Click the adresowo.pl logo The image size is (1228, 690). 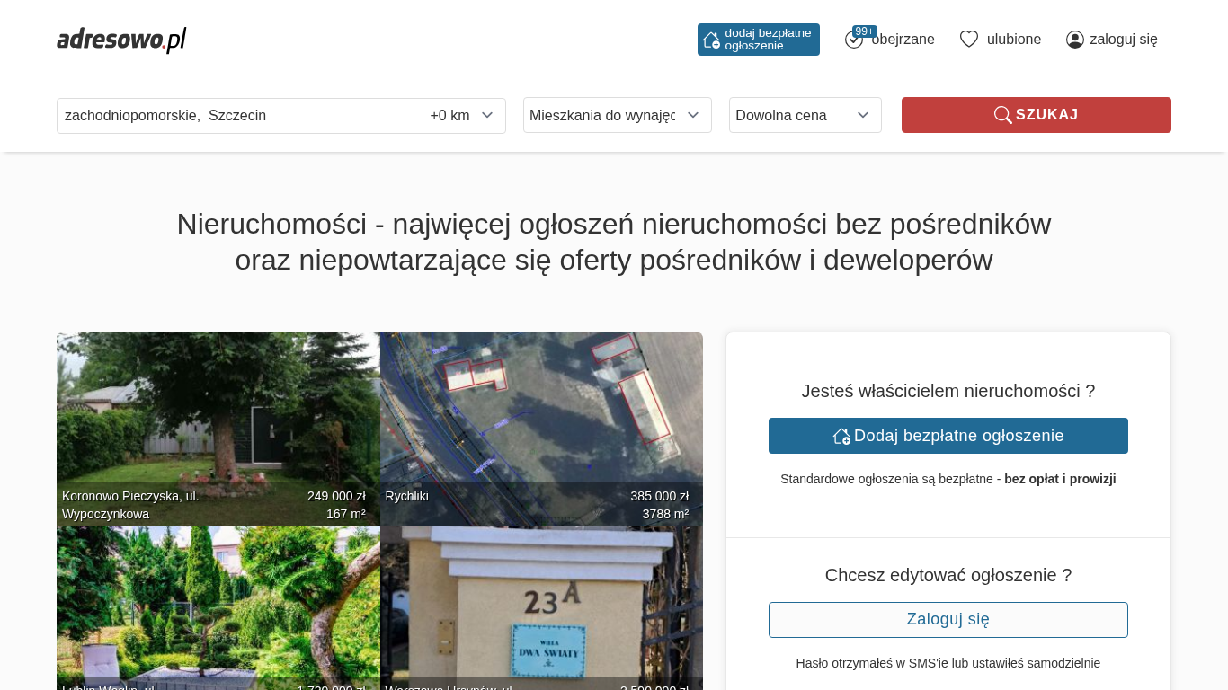(121, 40)
